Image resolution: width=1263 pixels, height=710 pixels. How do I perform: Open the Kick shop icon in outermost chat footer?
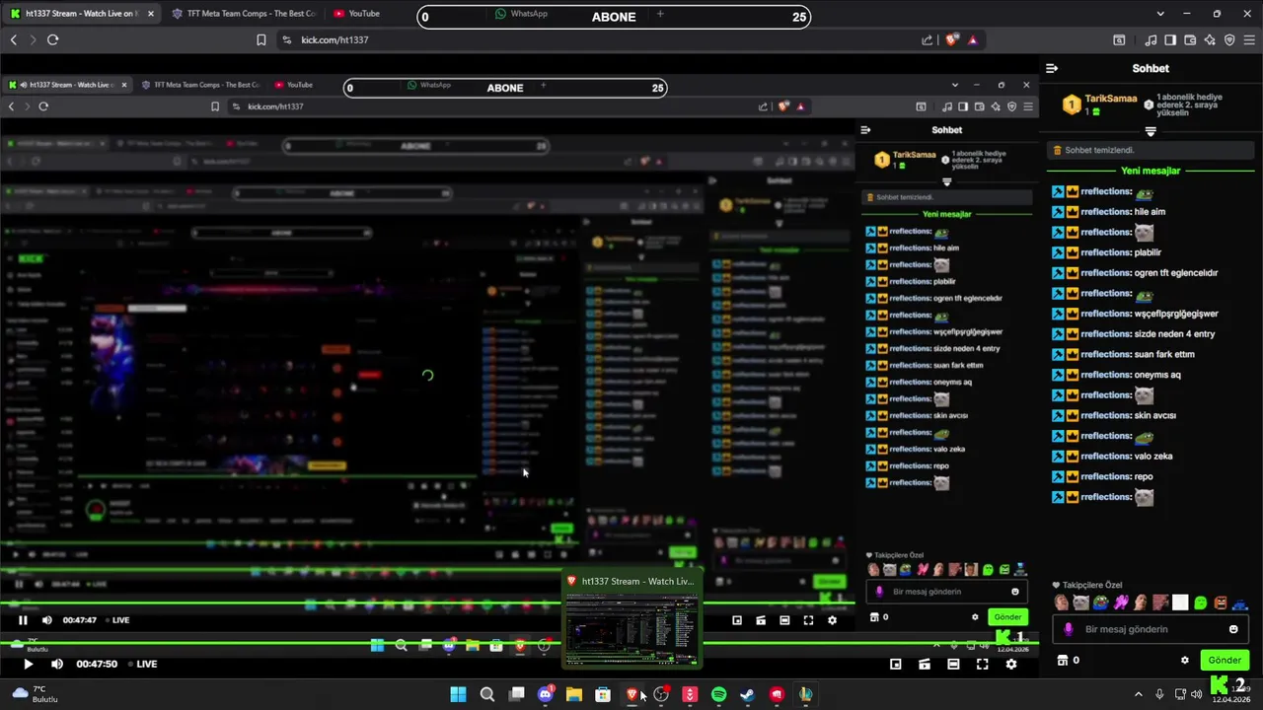(1063, 661)
